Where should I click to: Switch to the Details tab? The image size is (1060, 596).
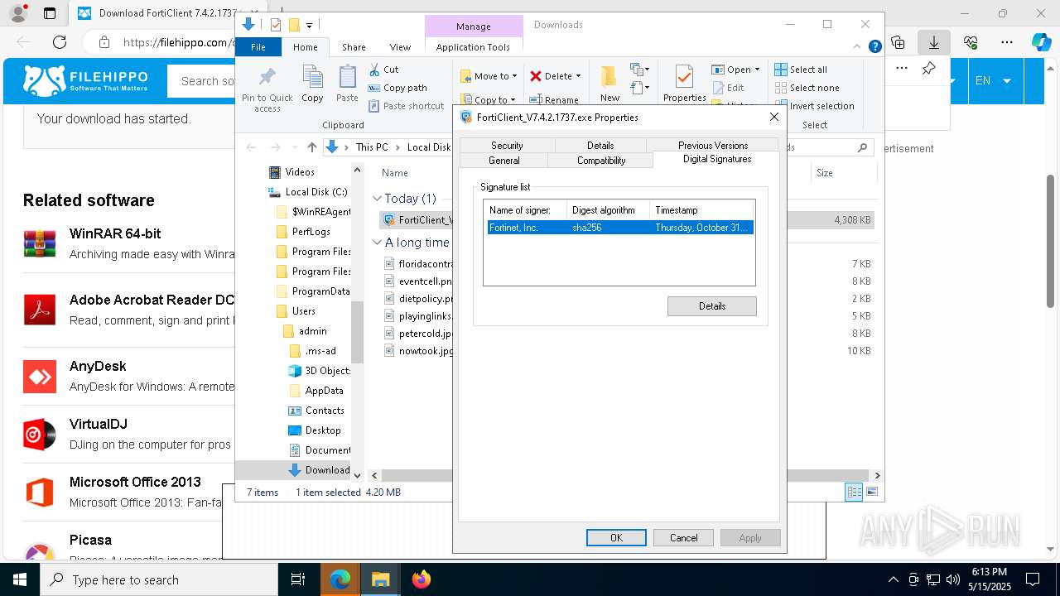600,146
